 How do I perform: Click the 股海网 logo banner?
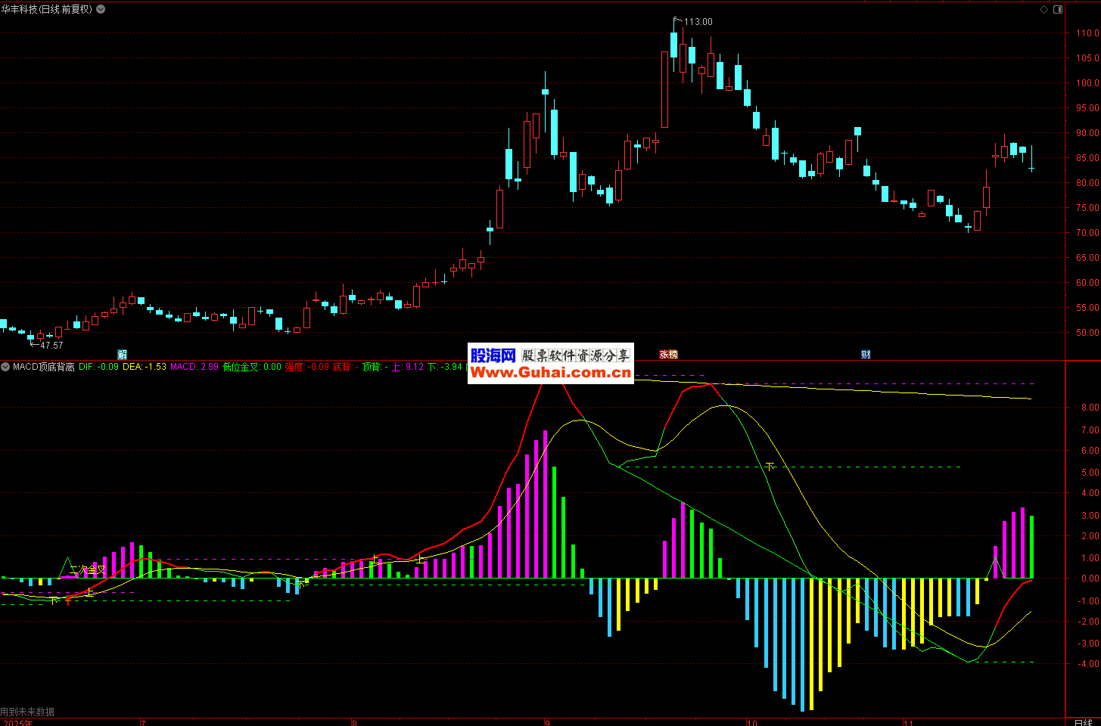pos(493,355)
